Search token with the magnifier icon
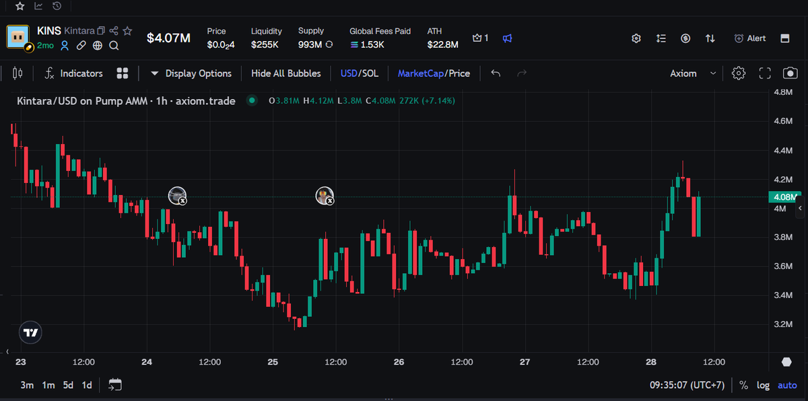The image size is (808, 401). pyautogui.click(x=114, y=46)
